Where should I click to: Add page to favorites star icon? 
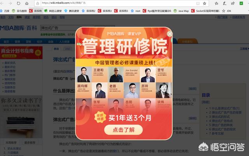(205, 4)
